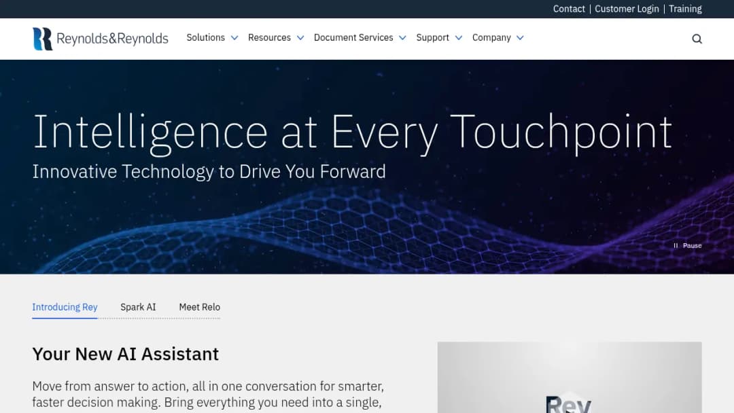
Task: Open the Company menu label
Action: click(491, 37)
